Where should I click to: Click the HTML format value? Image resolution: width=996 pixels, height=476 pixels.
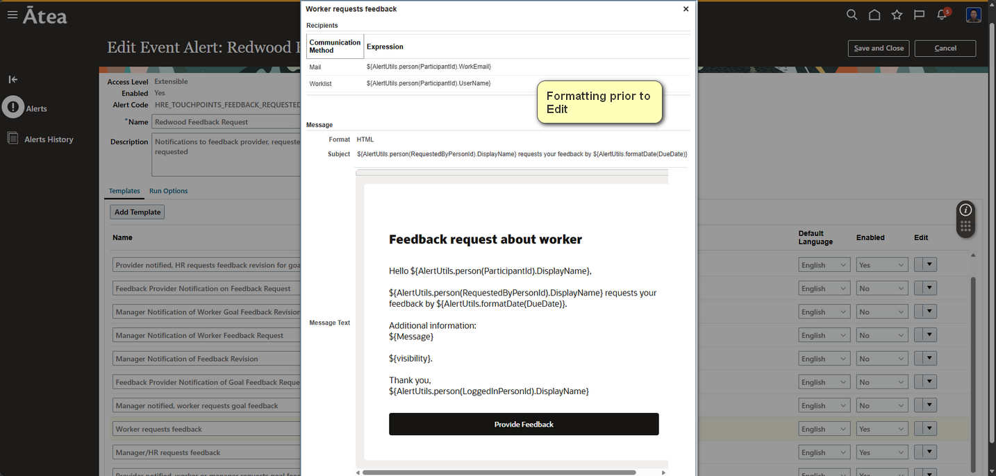tap(365, 139)
